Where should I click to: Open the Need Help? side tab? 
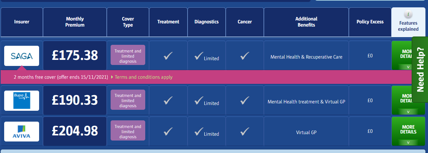(x=420, y=69)
